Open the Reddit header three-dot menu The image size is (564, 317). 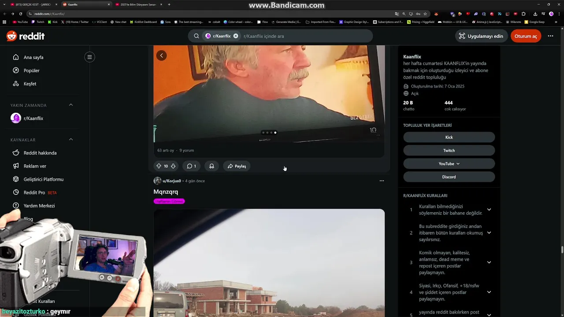coord(550,36)
